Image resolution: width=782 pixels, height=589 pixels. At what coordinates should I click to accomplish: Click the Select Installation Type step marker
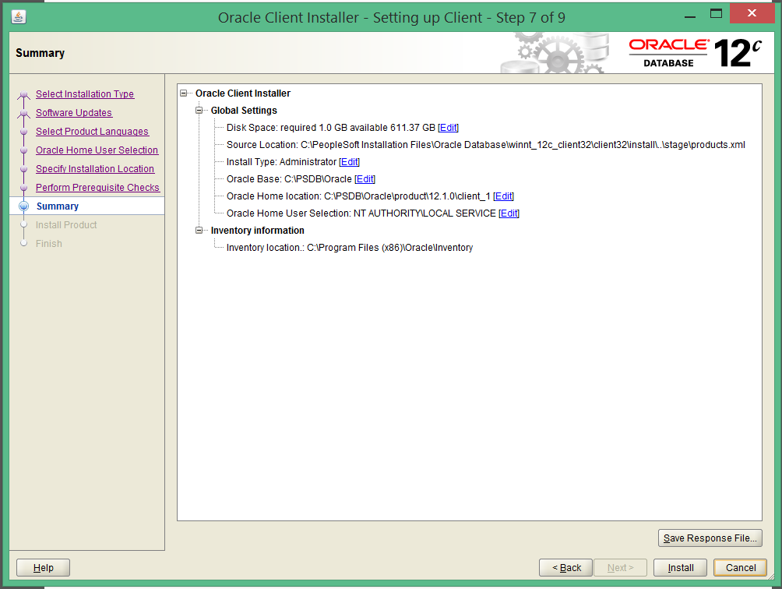(23, 95)
